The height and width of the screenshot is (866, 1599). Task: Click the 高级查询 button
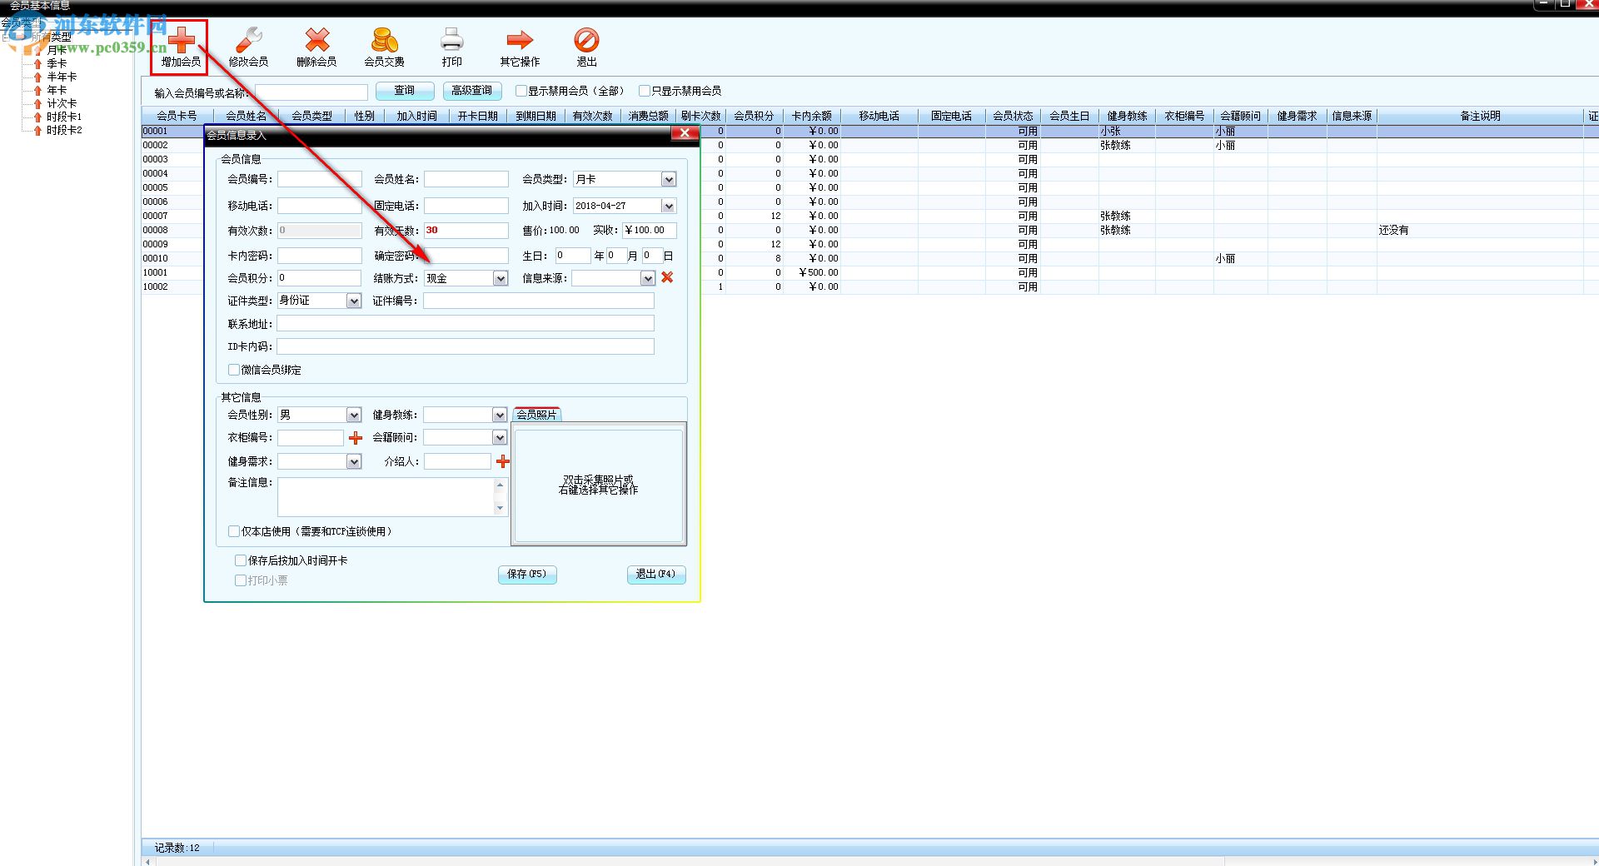click(x=471, y=91)
